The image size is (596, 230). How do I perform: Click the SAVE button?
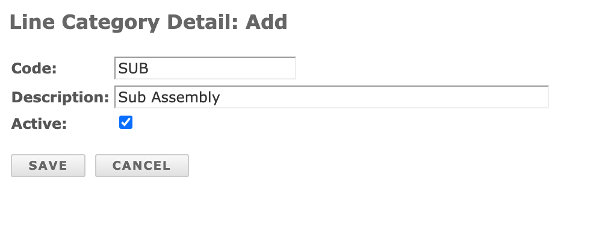coord(48,166)
